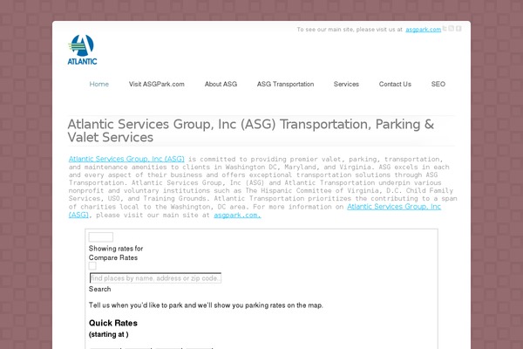Select Services in the navigation bar
The width and height of the screenshot is (523, 349).
[x=346, y=84]
